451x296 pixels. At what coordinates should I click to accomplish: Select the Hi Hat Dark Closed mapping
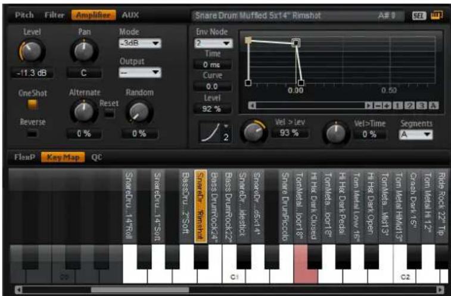click(x=313, y=206)
